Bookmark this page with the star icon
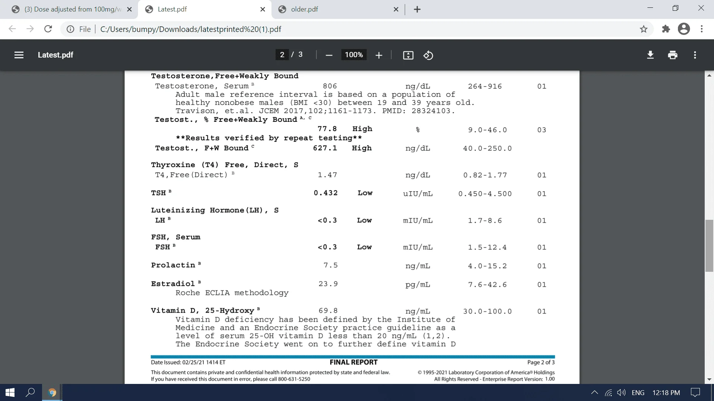The image size is (714, 401). [644, 29]
